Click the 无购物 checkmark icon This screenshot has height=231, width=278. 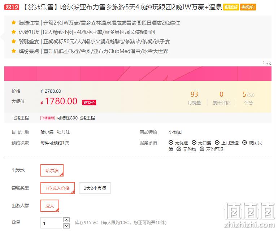click(x=179, y=149)
